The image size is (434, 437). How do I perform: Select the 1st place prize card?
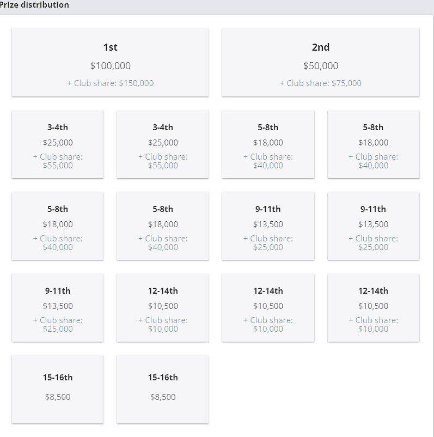pos(110,62)
